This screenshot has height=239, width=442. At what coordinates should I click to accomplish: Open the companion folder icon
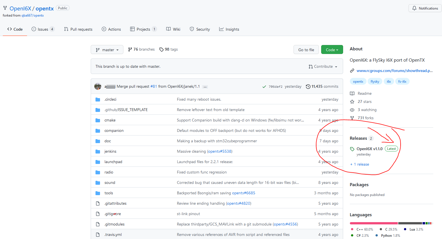pyautogui.click(x=98, y=131)
